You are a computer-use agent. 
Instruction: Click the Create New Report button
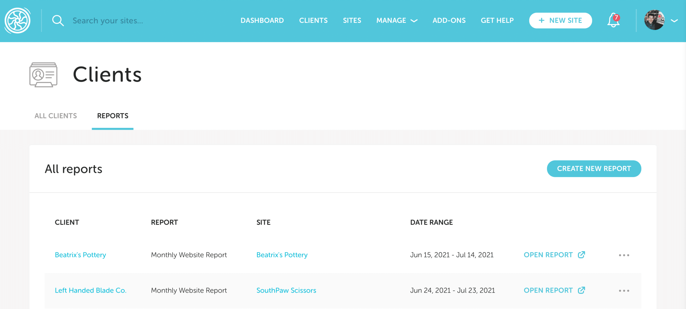594,169
